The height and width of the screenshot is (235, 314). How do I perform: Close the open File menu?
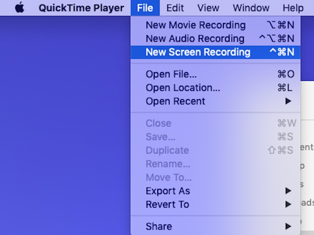[145, 8]
